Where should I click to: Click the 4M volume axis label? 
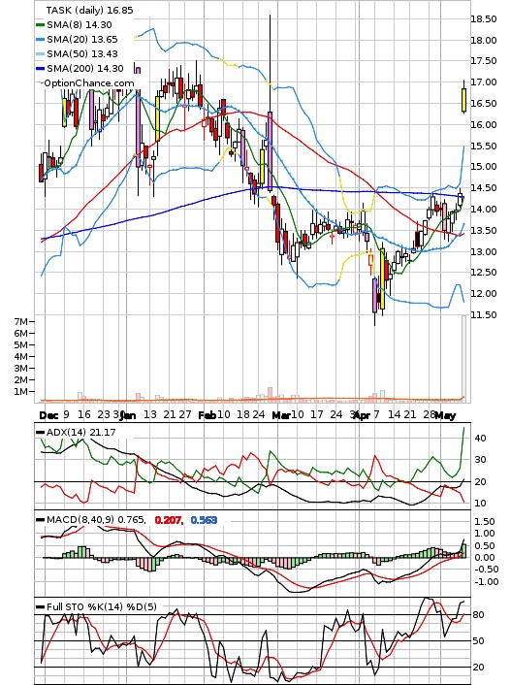coord(21,356)
